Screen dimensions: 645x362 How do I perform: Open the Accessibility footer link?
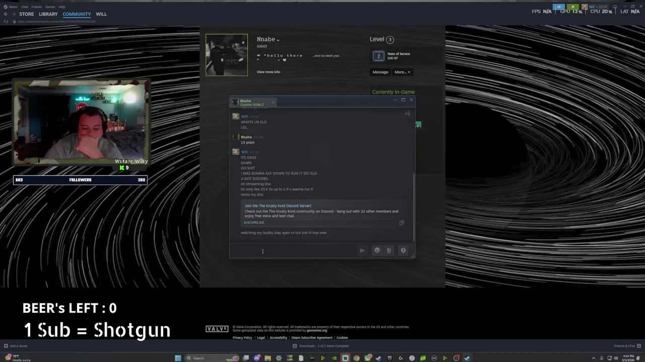click(x=278, y=338)
